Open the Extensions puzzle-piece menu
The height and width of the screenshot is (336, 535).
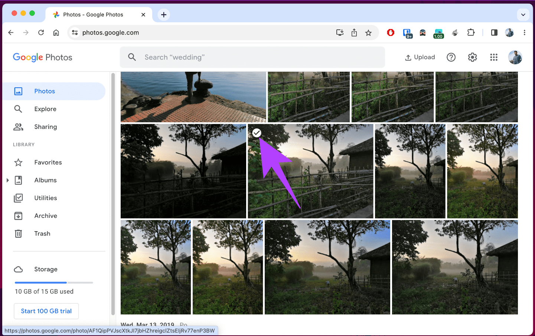click(471, 33)
